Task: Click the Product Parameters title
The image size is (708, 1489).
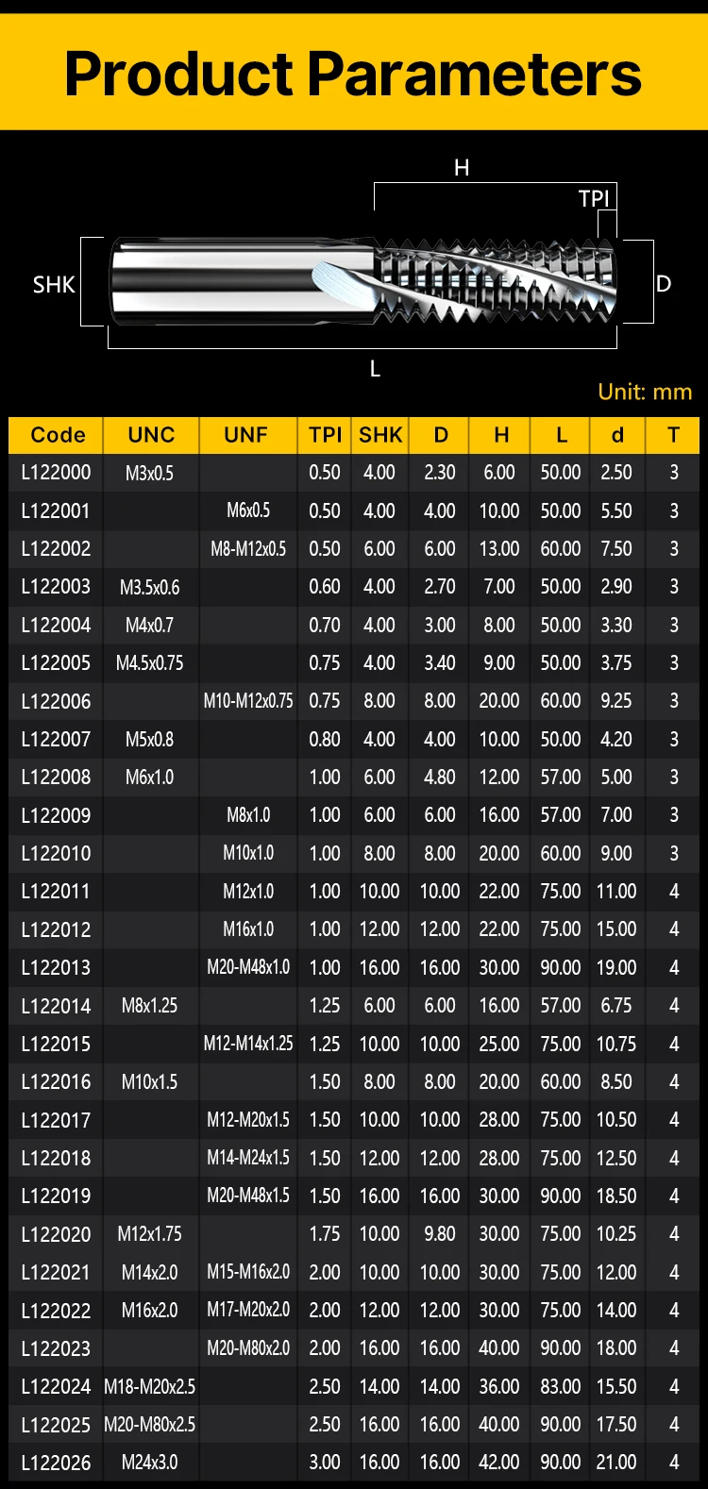Action: pos(353,74)
